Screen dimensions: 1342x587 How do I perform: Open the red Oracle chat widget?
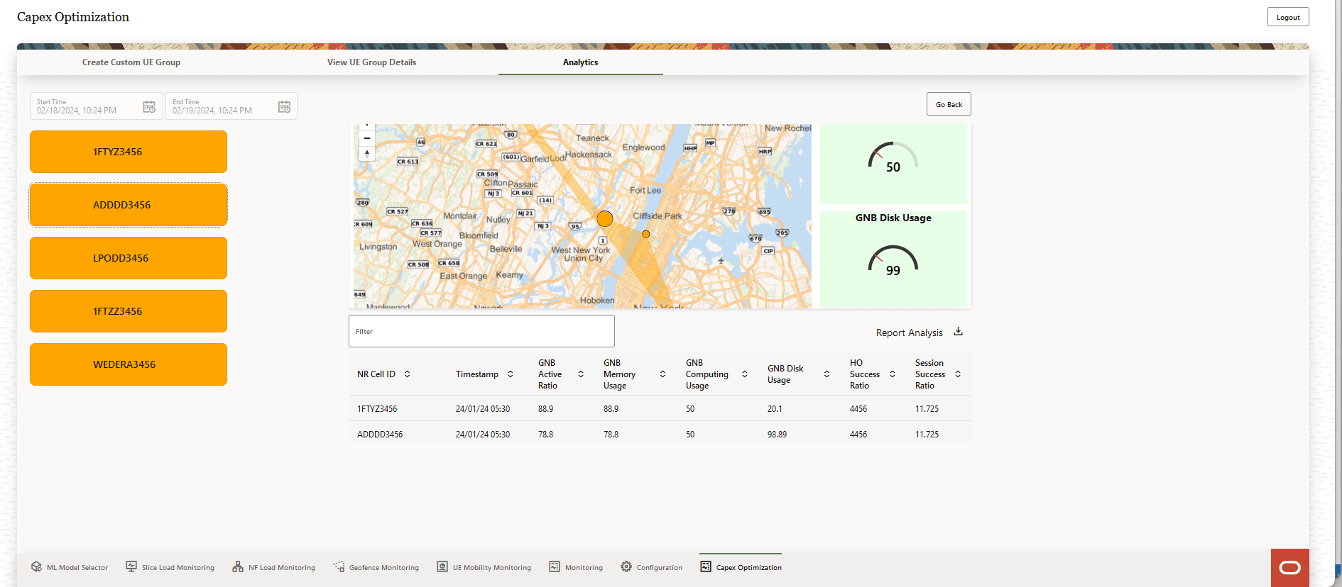(1290, 568)
